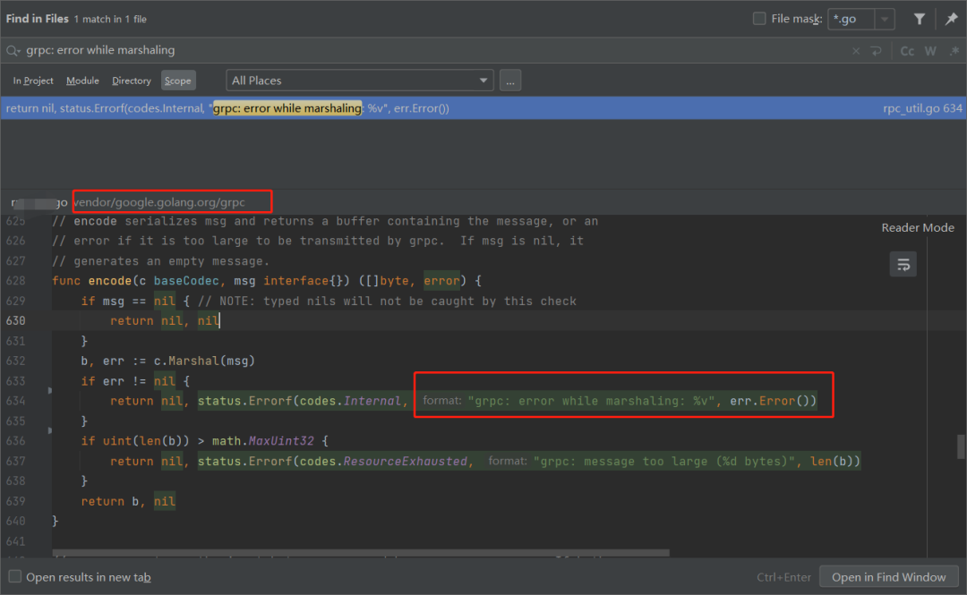Click line number 634 in gutter
967x595 pixels.
tap(15, 401)
